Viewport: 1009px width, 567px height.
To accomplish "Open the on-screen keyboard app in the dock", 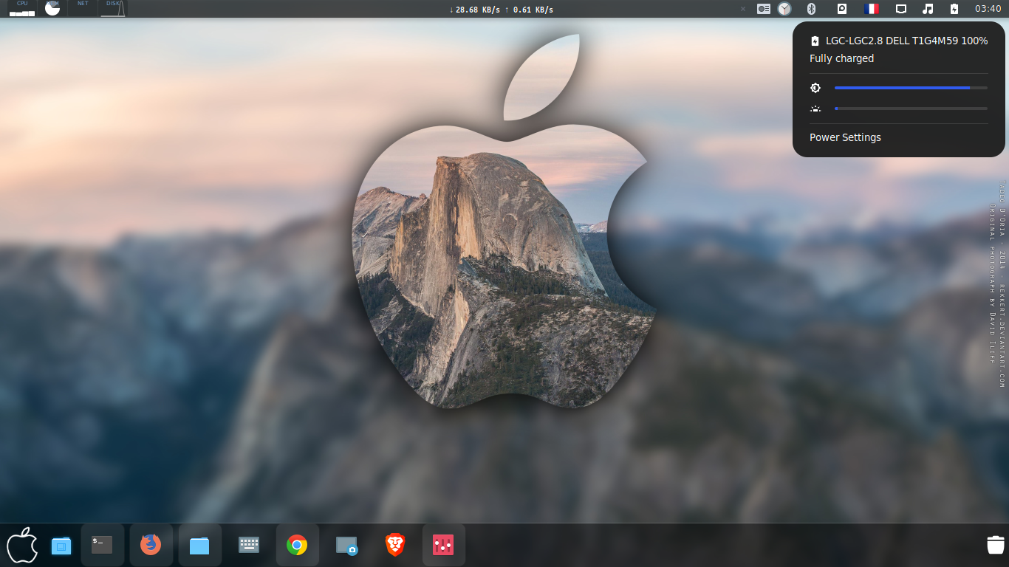I will tap(249, 545).
